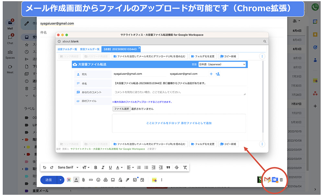Viewport: 324px width, 195px height.
Task: Insert a signature with the pen icon
Action: click(127, 180)
